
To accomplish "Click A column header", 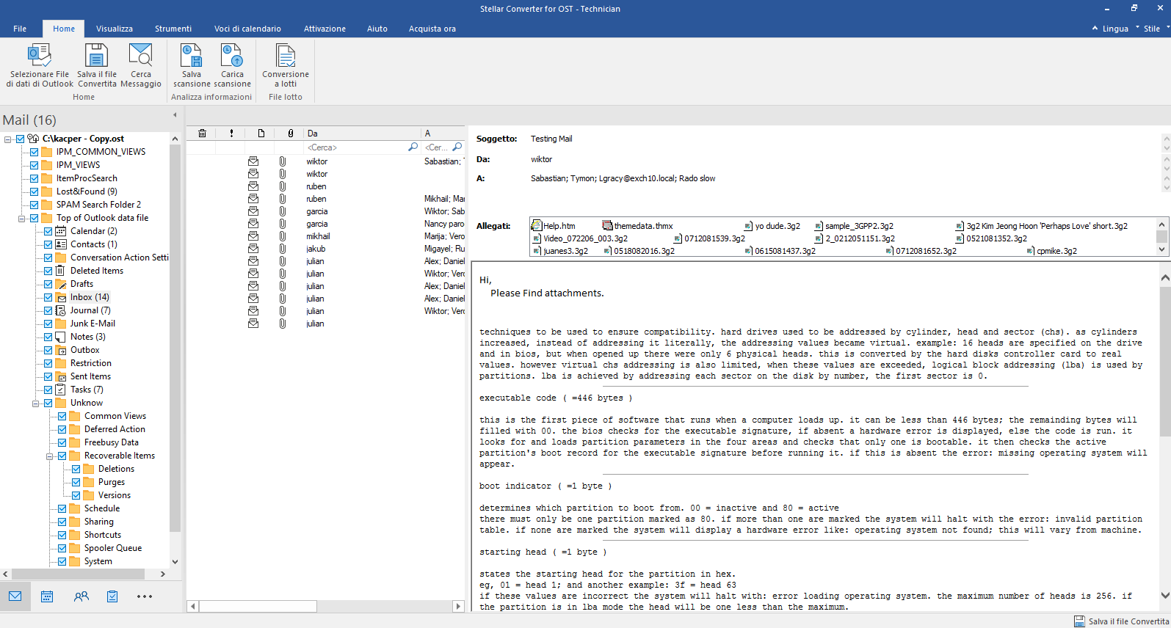I will (x=443, y=134).
